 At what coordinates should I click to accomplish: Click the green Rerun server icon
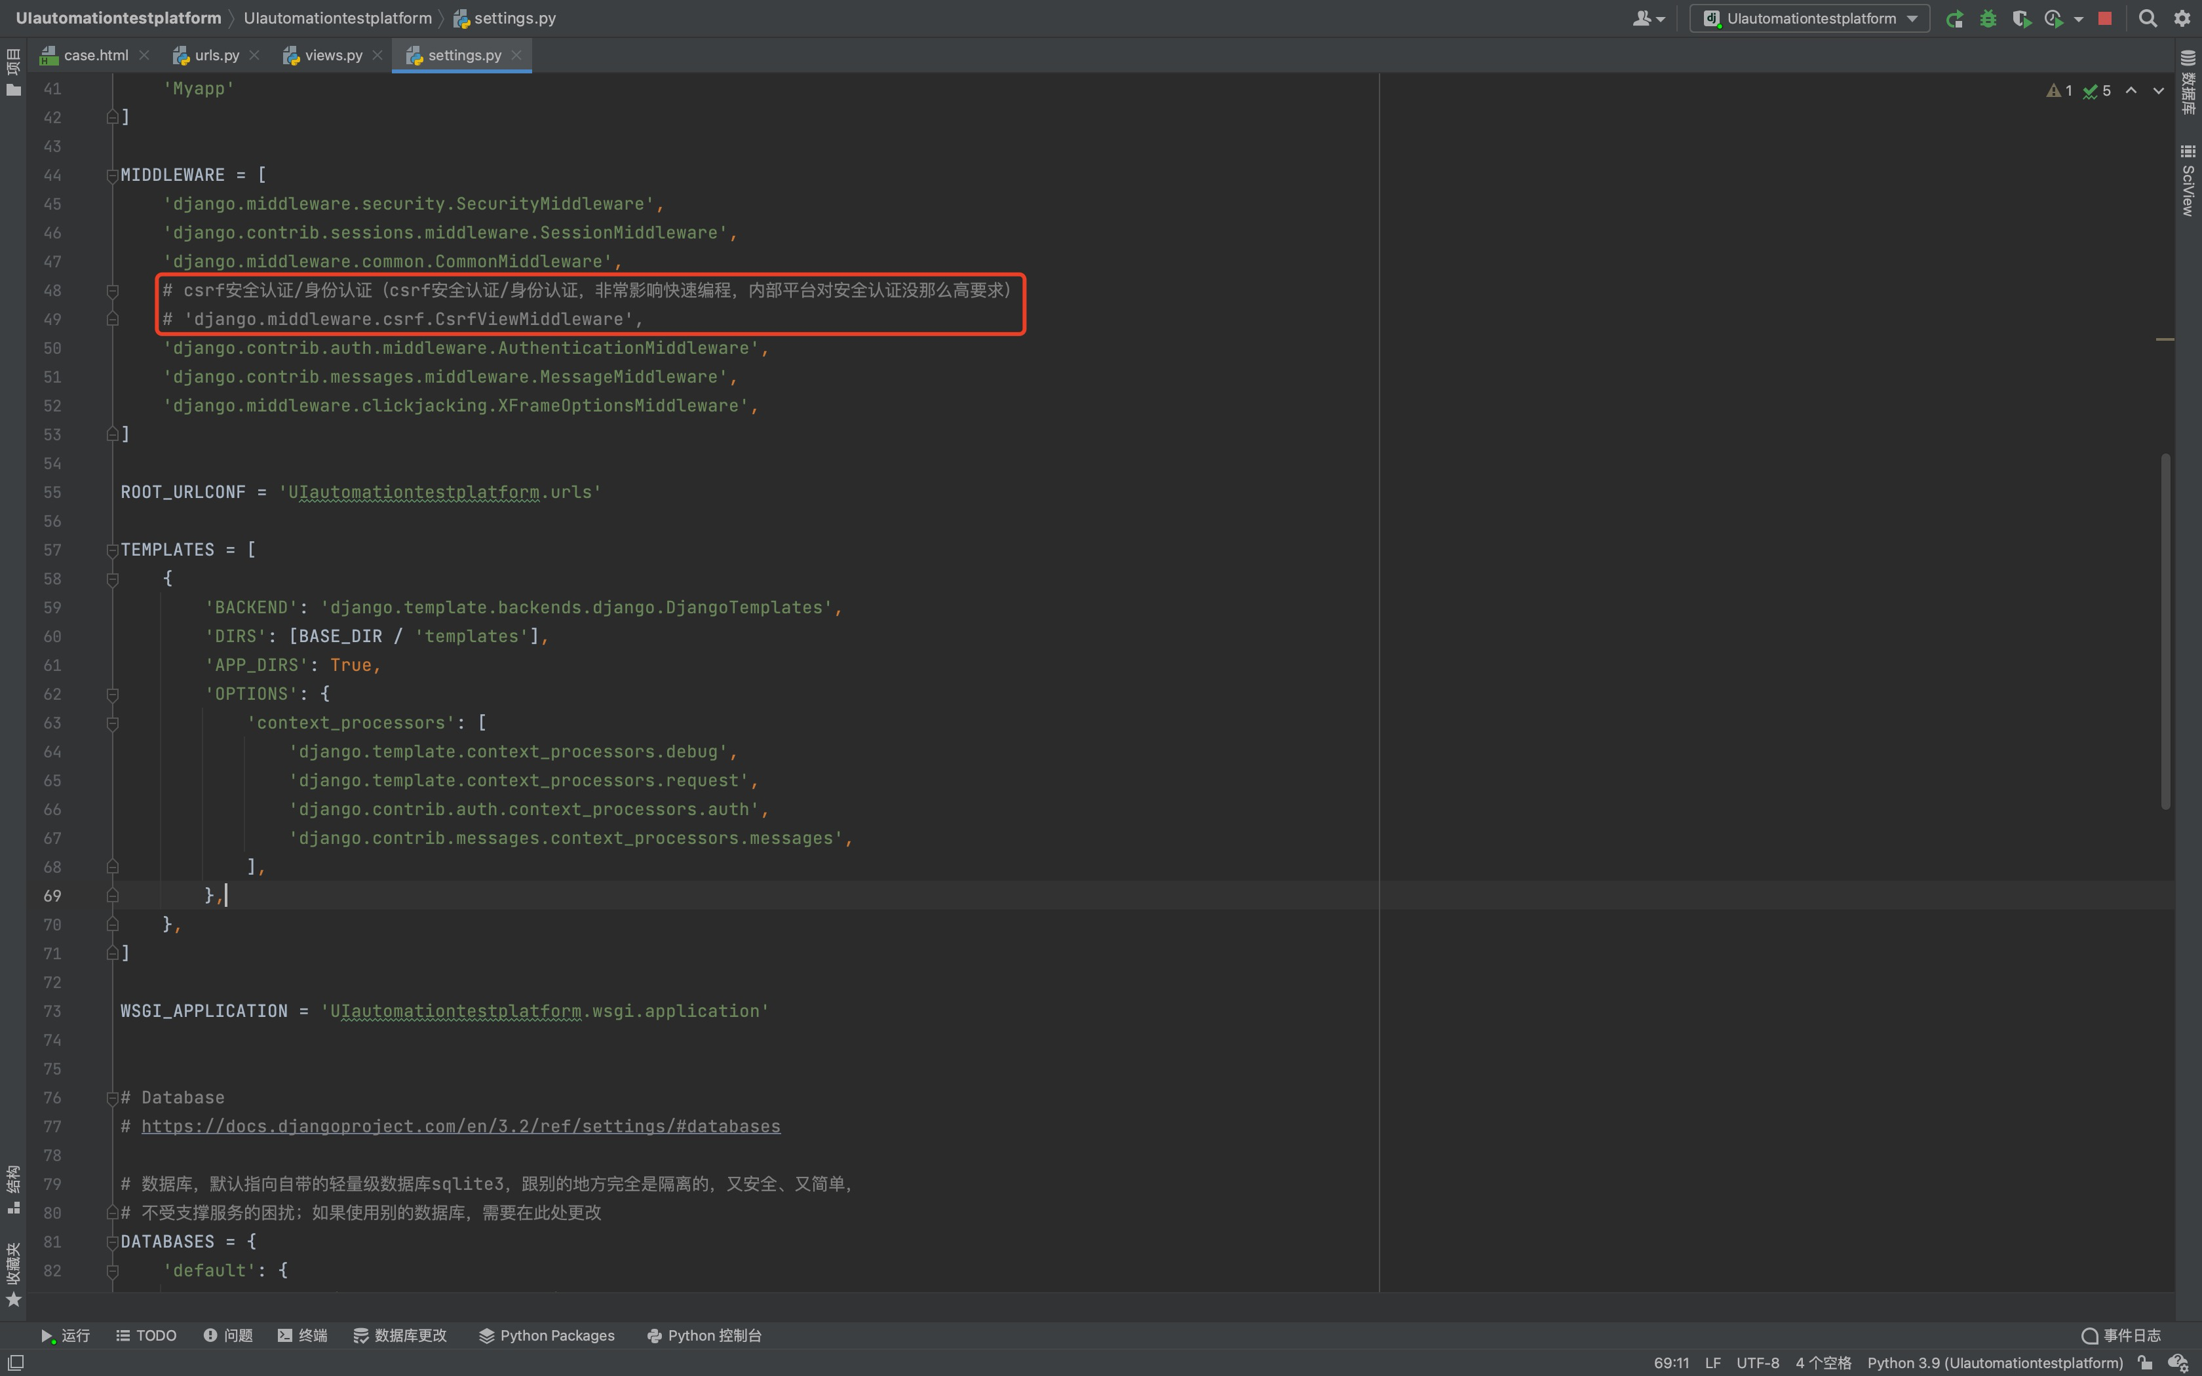click(x=1954, y=18)
